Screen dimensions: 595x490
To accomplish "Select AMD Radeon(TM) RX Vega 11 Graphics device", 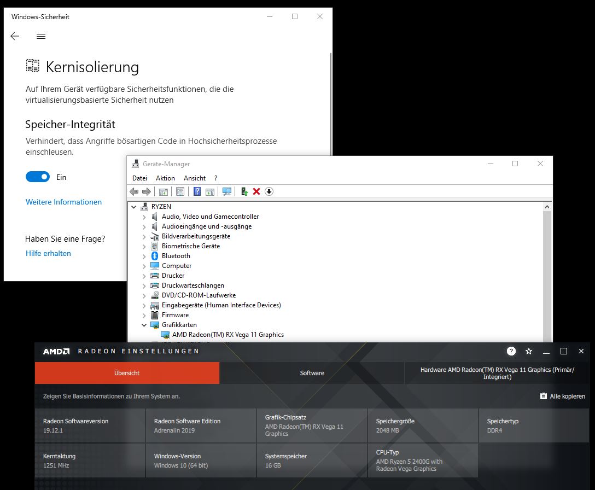I will pyautogui.click(x=227, y=334).
